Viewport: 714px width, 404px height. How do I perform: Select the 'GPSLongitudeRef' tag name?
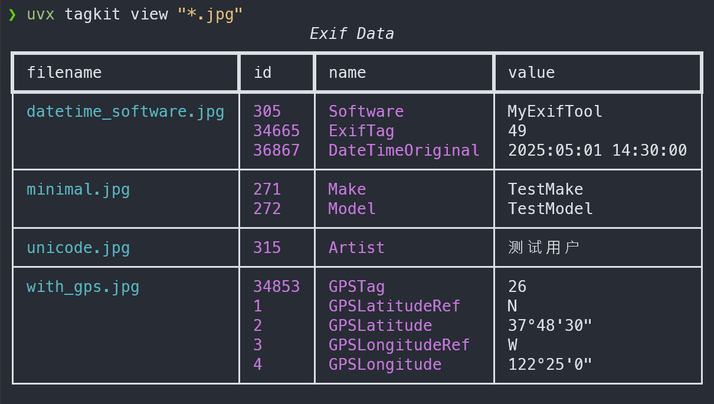399,345
